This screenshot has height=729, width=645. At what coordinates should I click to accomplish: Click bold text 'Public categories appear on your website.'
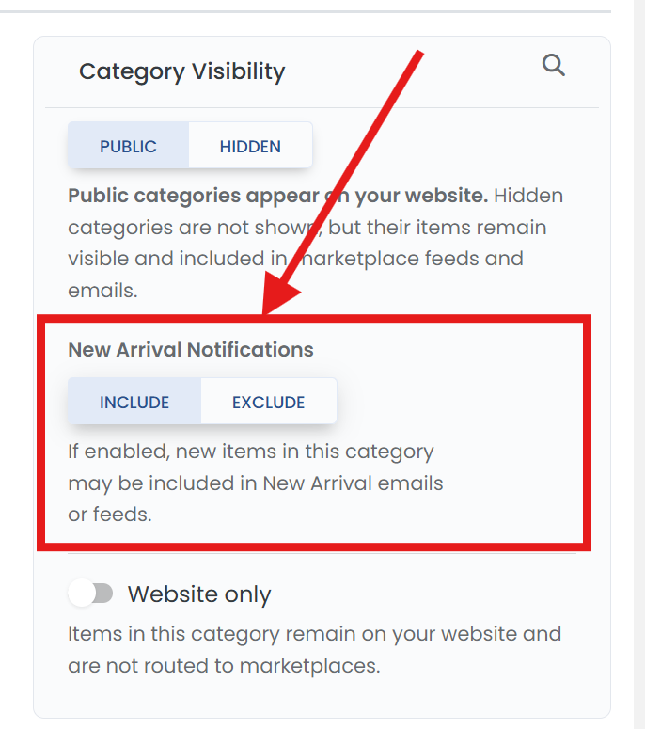(278, 196)
